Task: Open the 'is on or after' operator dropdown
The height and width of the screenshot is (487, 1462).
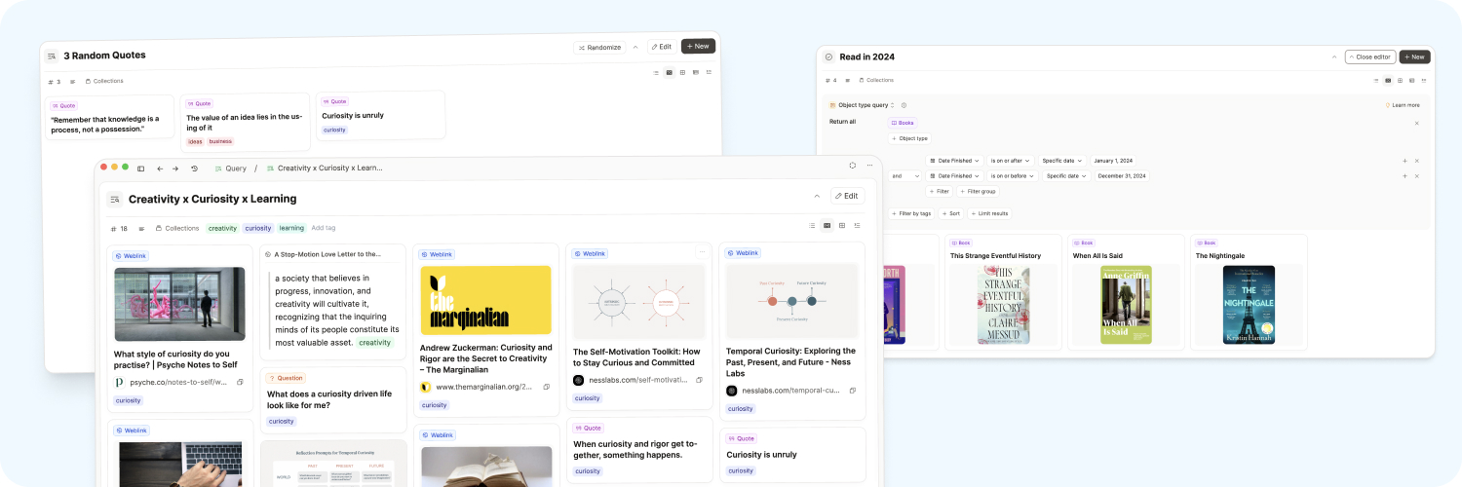Action: coord(1011,161)
